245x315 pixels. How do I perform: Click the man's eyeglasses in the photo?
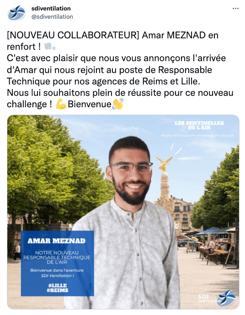click(131, 167)
